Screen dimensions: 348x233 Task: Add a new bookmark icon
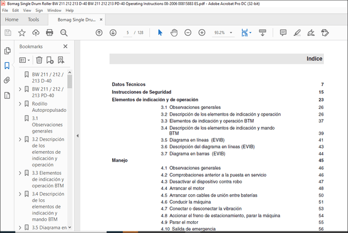click(50, 60)
